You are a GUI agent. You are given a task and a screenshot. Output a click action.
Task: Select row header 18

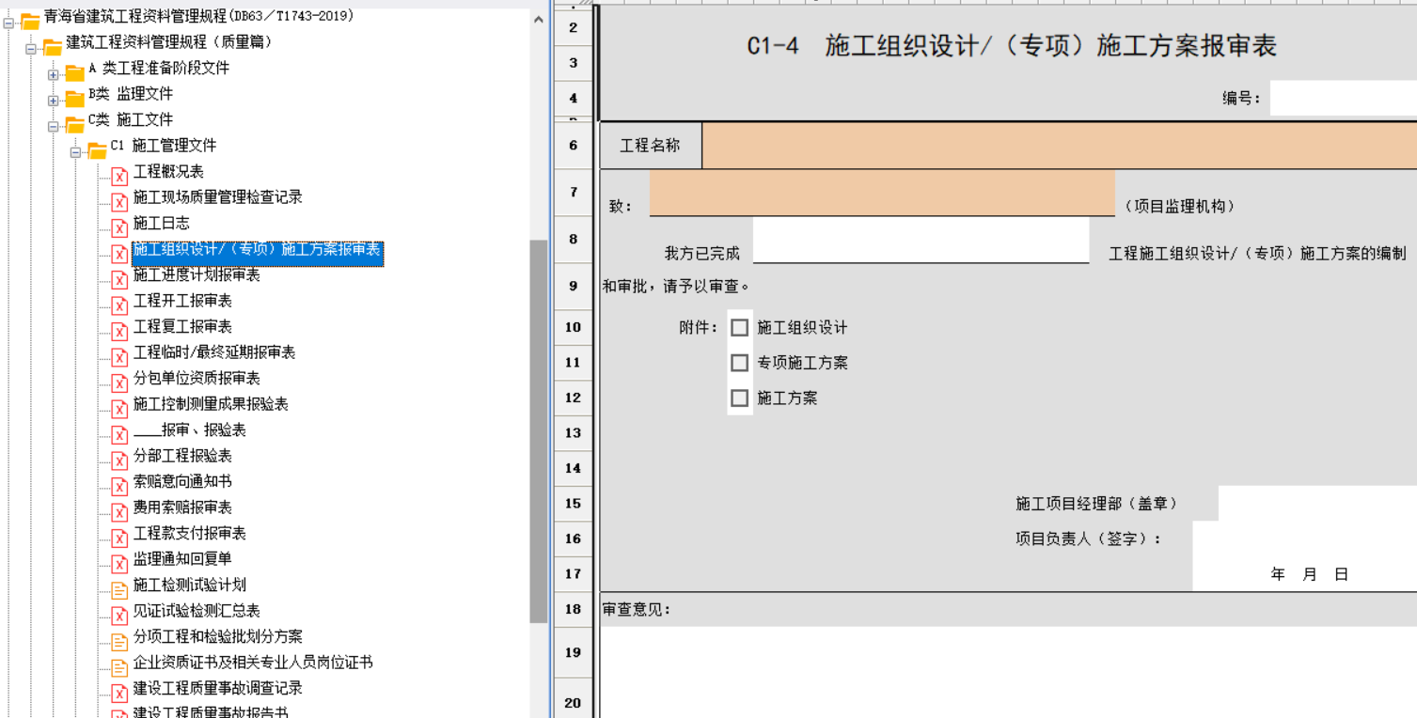[574, 610]
